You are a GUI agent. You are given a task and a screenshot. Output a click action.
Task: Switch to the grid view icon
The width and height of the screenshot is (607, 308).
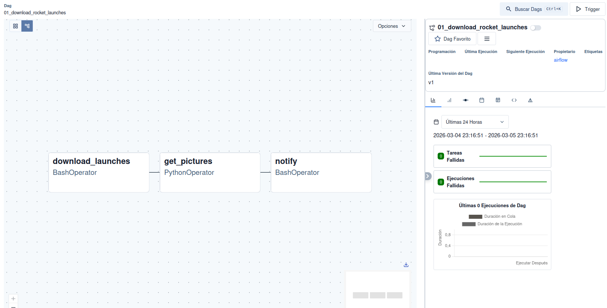(15, 26)
